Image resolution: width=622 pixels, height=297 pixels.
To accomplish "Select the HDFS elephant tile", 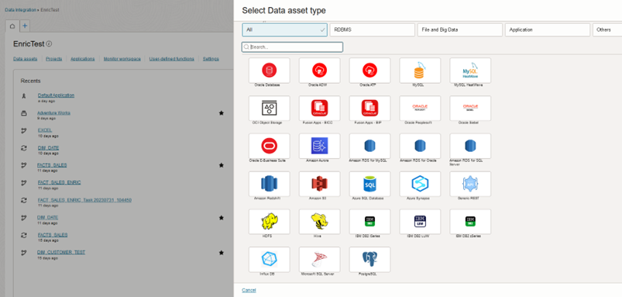I will point(269,222).
